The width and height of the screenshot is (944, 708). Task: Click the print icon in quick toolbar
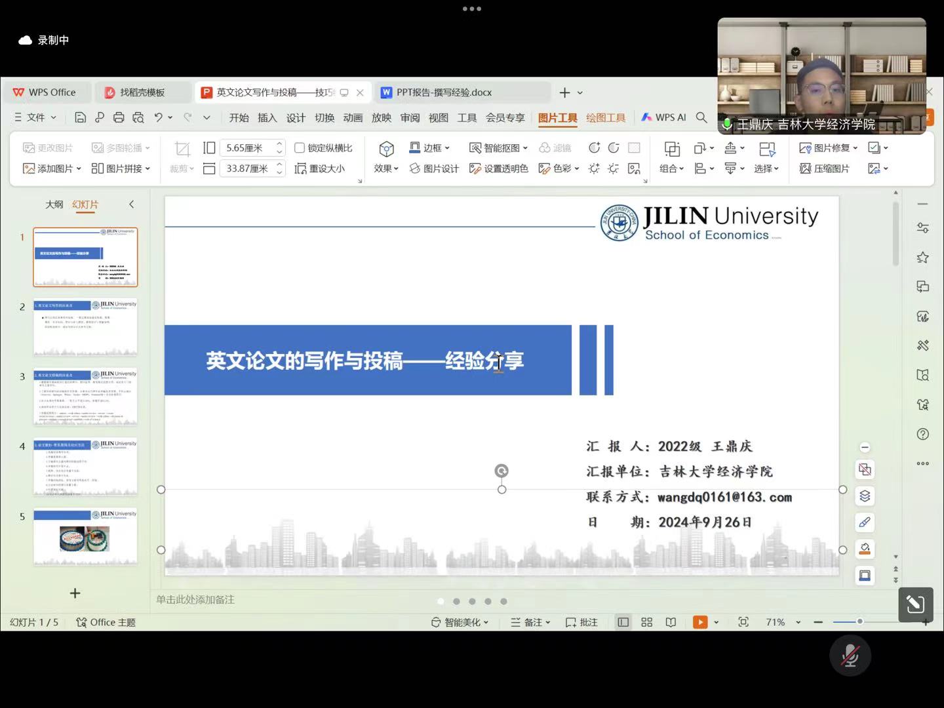click(119, 118)
